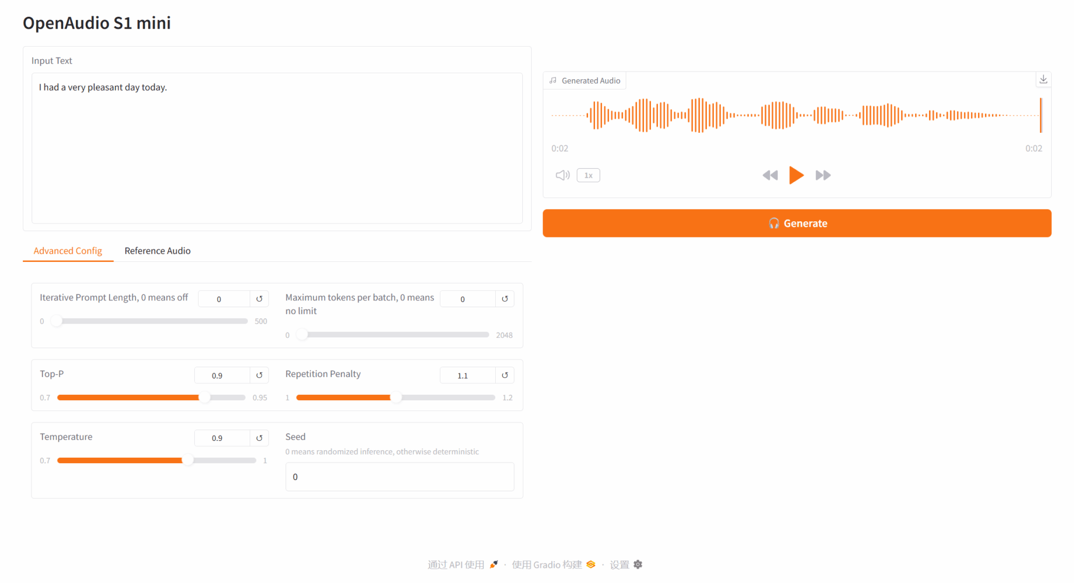The width and height of the screenshot is (1074, 583).
Task: Reset Maximum tokens per batch value
Action: [504, 299]
